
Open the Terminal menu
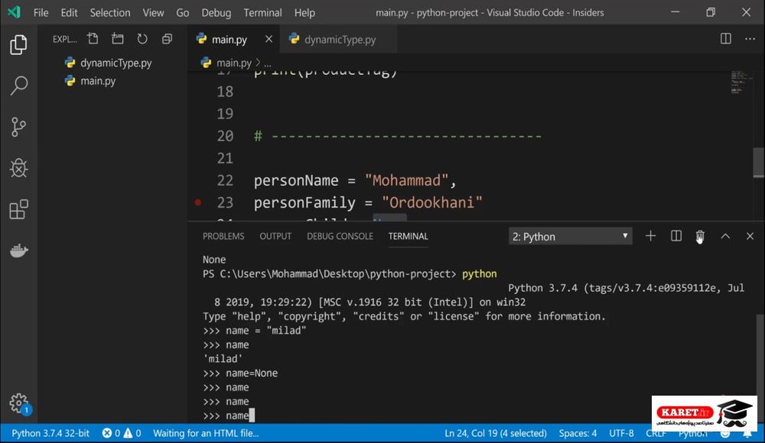point(263,13)
